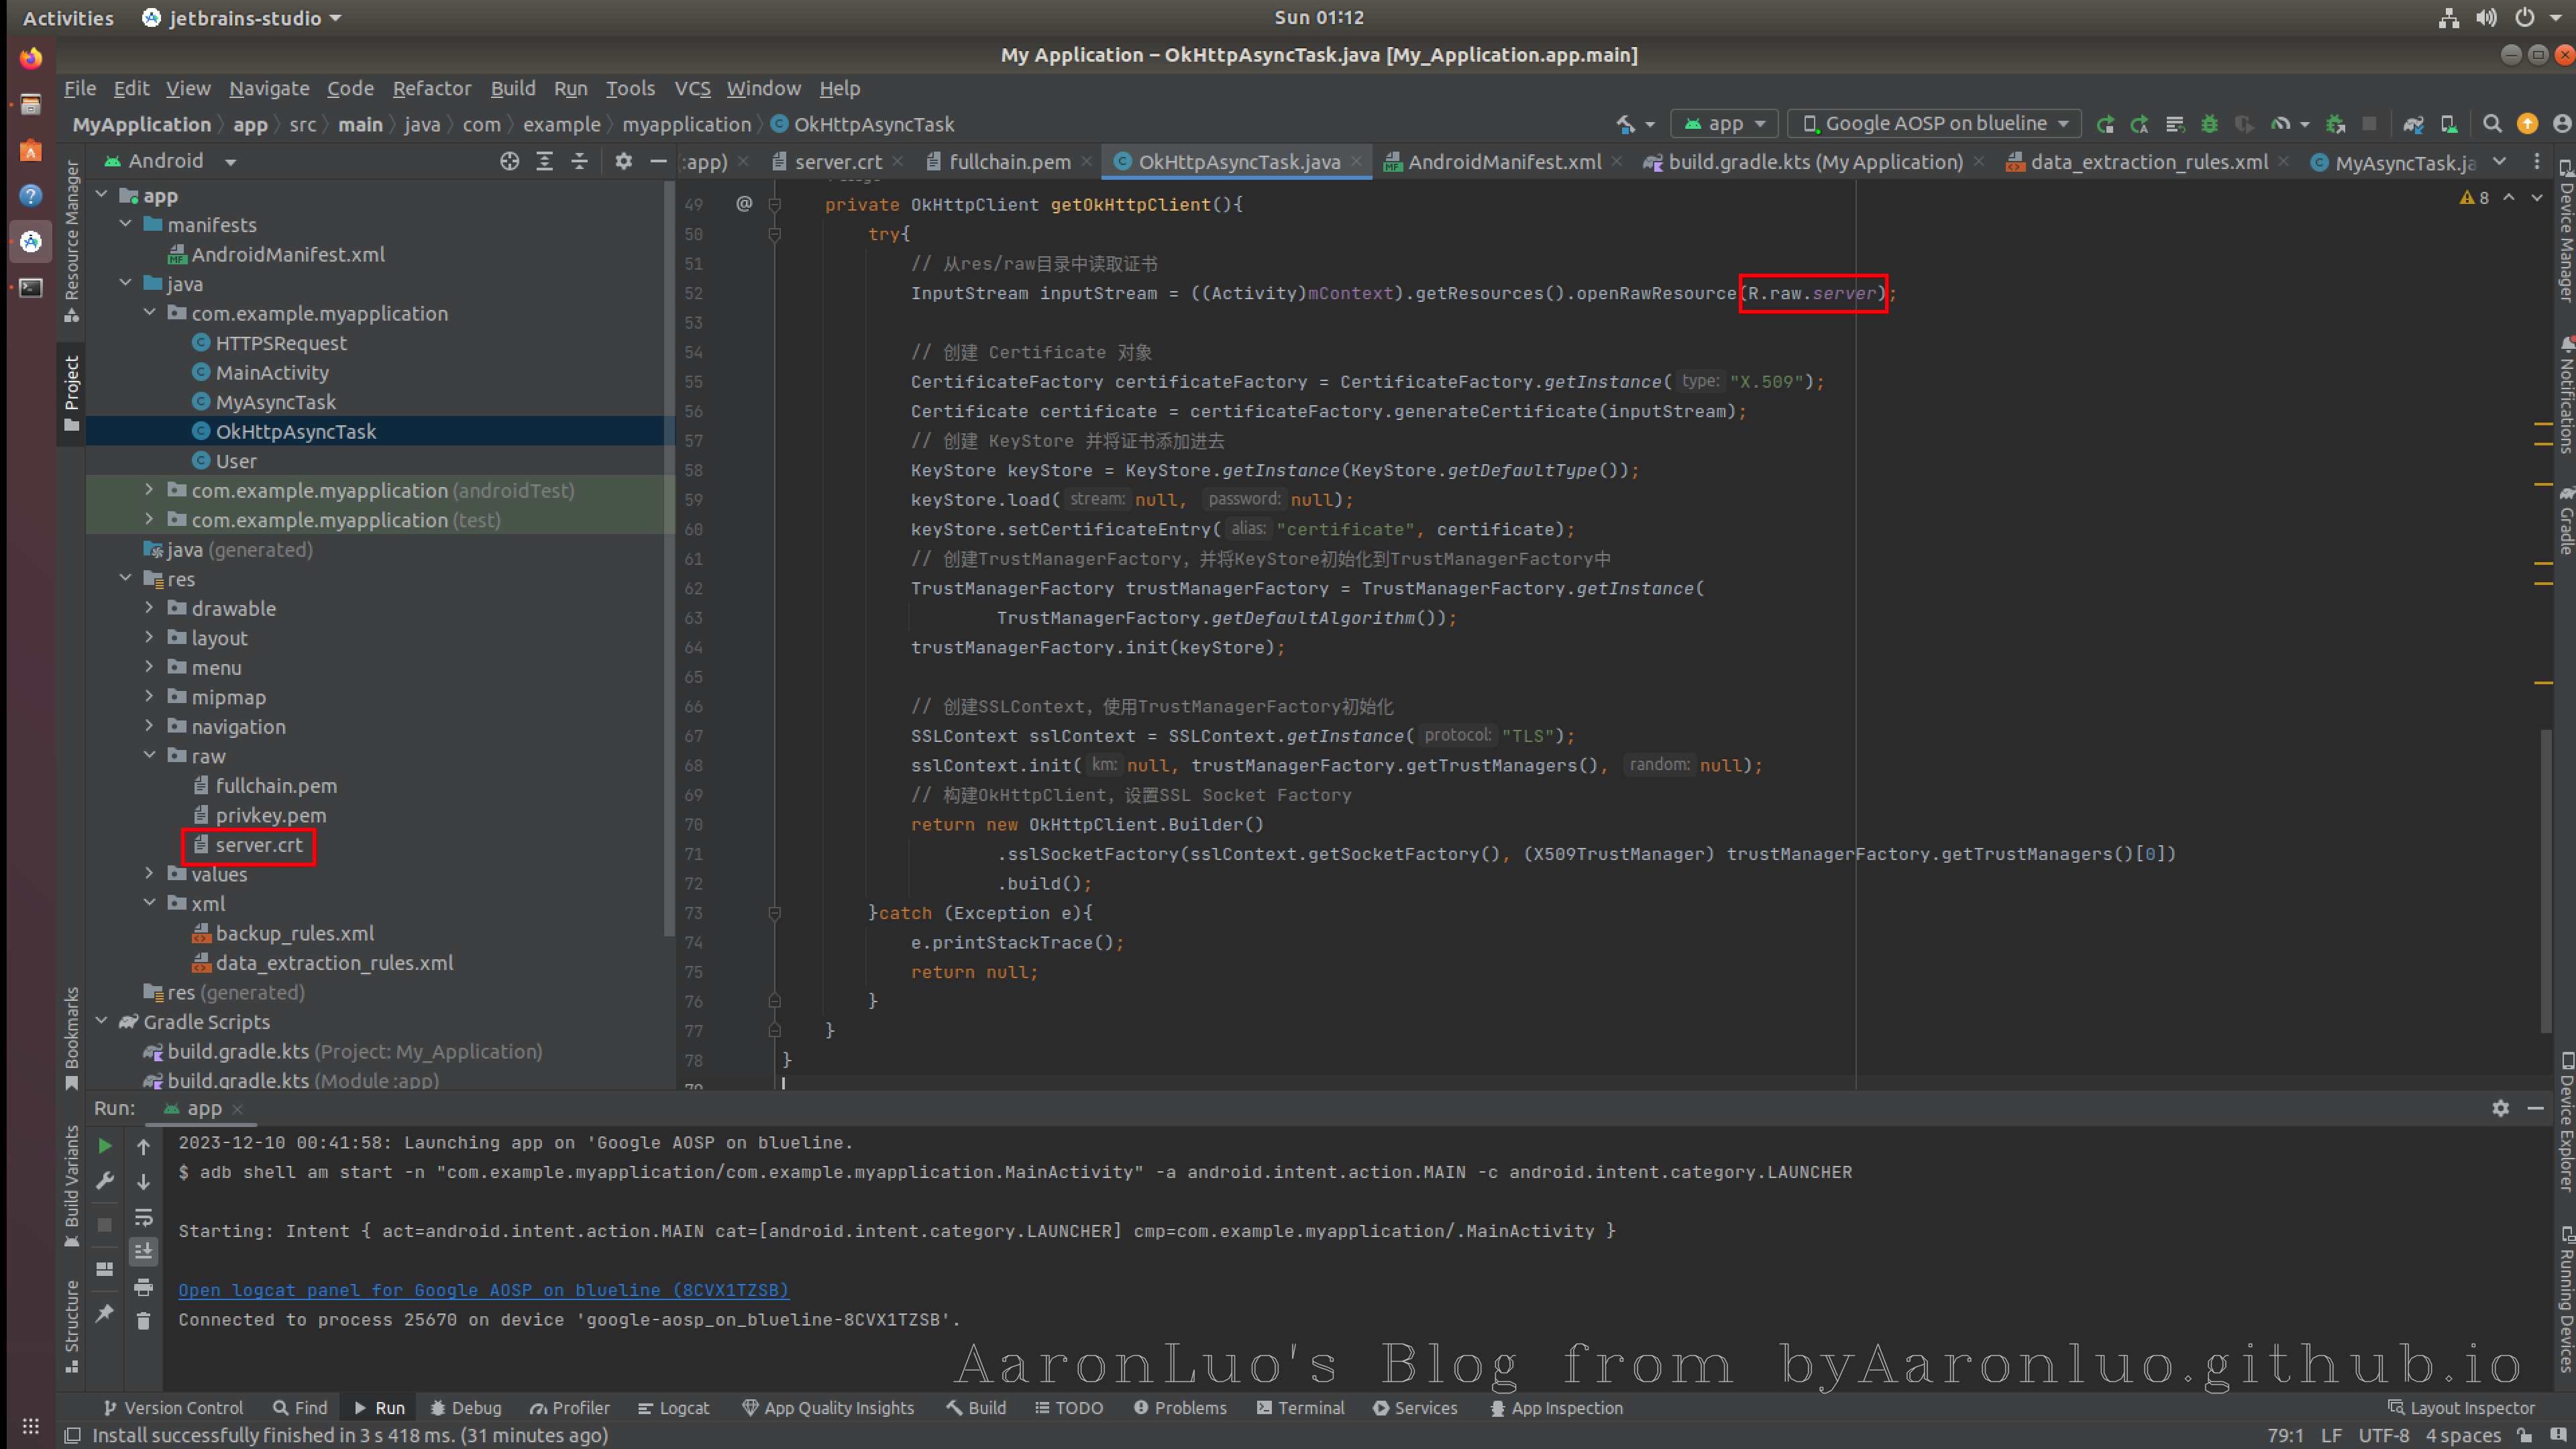Rerun app with the green play icon
Screen dimensions: 2576x1449
(105, 1146)
